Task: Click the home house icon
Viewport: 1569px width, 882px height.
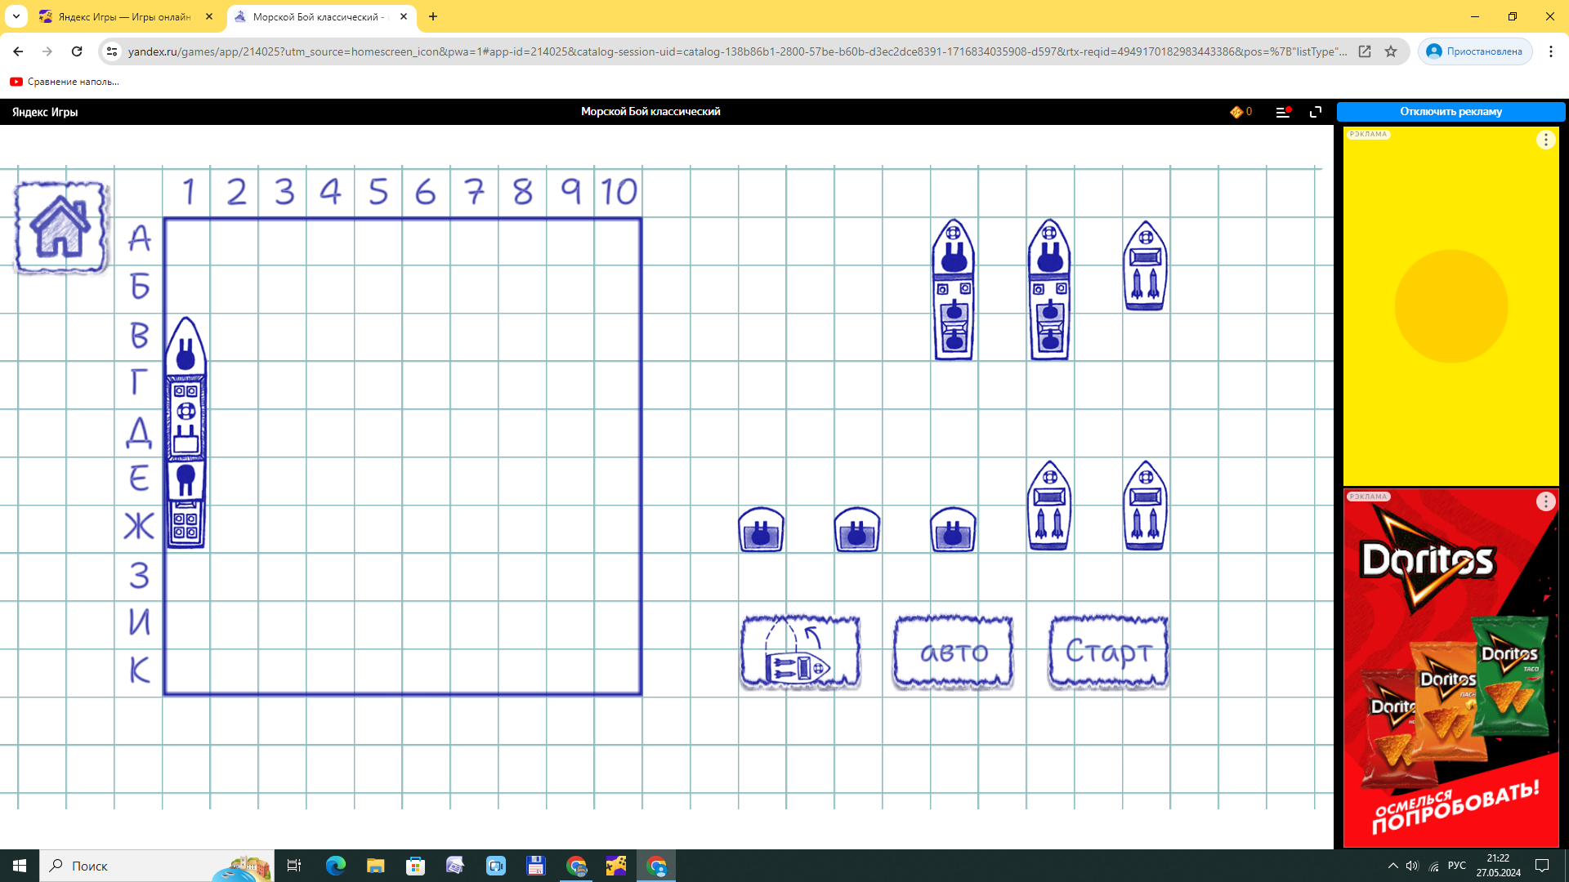Action: pyautogui.click(x=60, y=227)
